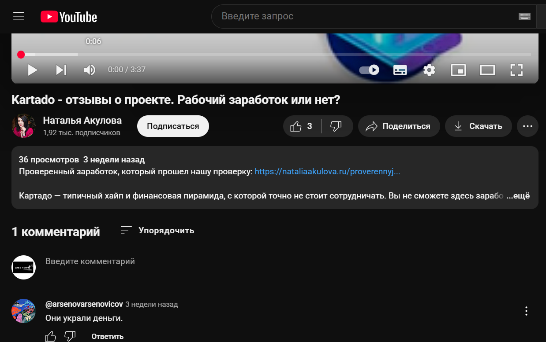Expand the description with ...ещё
Viewport: 546px width, 342px height.
(x=518, y=195)
